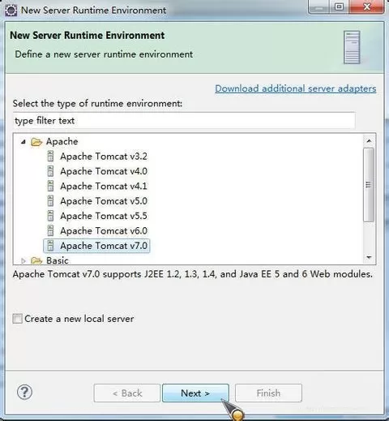Screen dimensions: 389x421
Task: Close the New Server Runtime Environment dialog
Action: [367, 6]
